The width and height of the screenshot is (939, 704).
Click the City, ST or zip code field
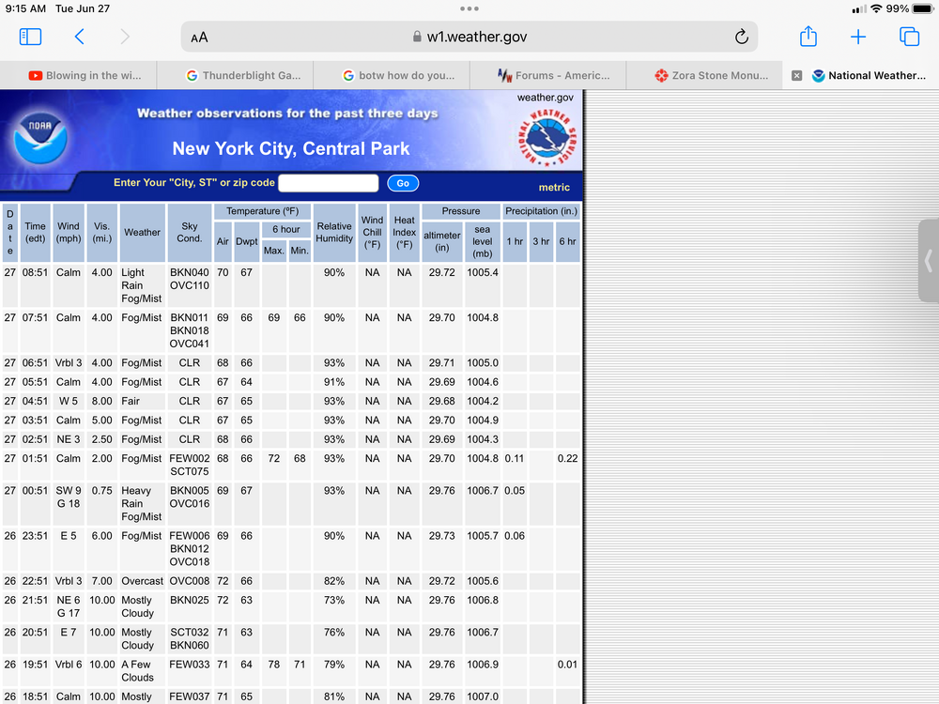pos(329,183)
